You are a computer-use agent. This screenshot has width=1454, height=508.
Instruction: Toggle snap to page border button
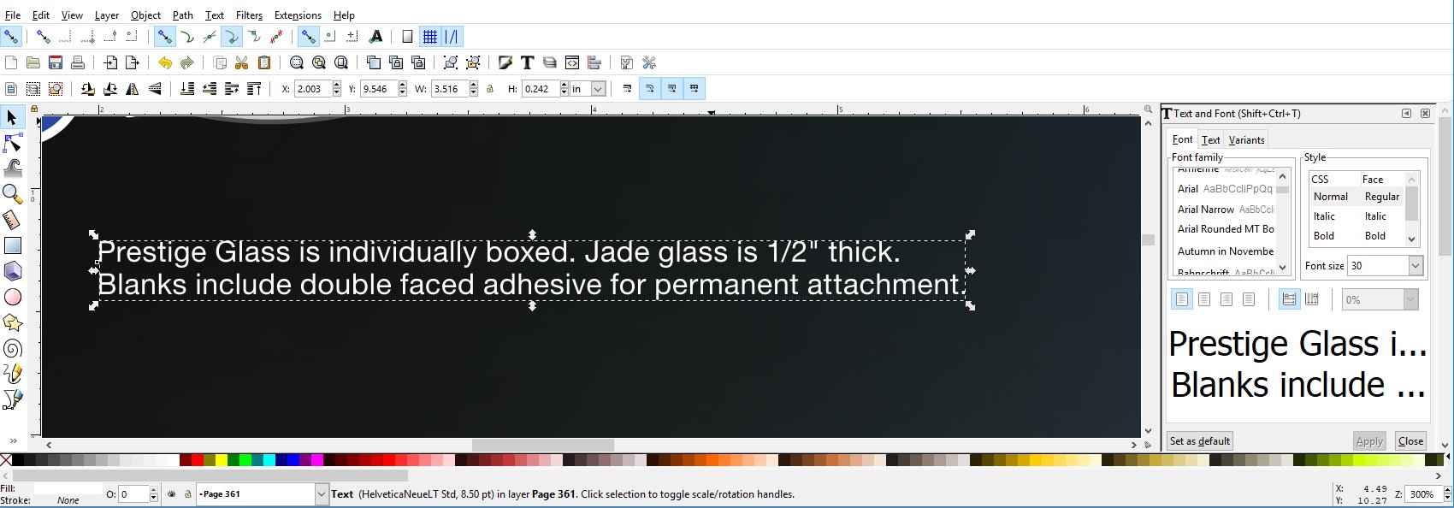click(407, 37)
